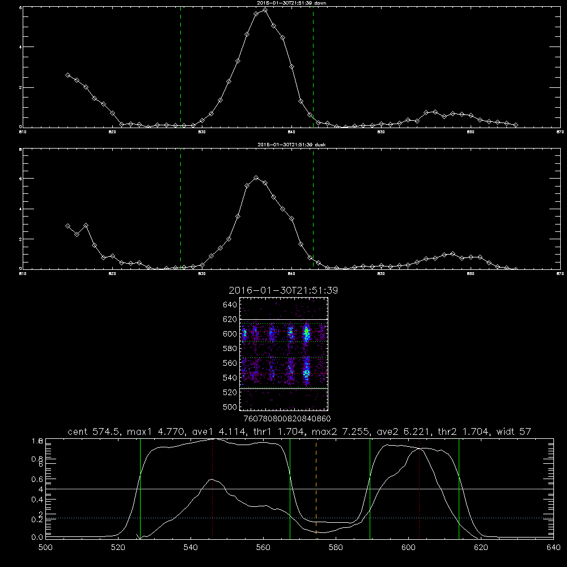567x567 pixels.
Task: Click the "600" label on bottom profile x-axis
Action: click(x=409, y=548)
